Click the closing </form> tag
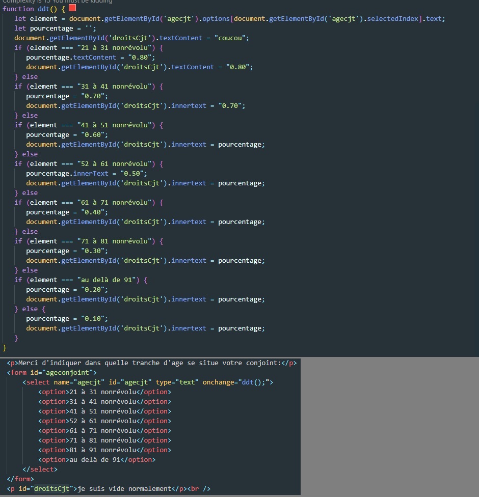Image resolution: width=479 pixels, height=497 pixels. [x=20, y=479]
